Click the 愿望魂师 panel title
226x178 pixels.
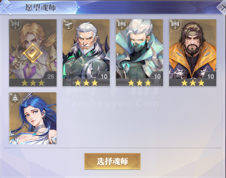41,7
